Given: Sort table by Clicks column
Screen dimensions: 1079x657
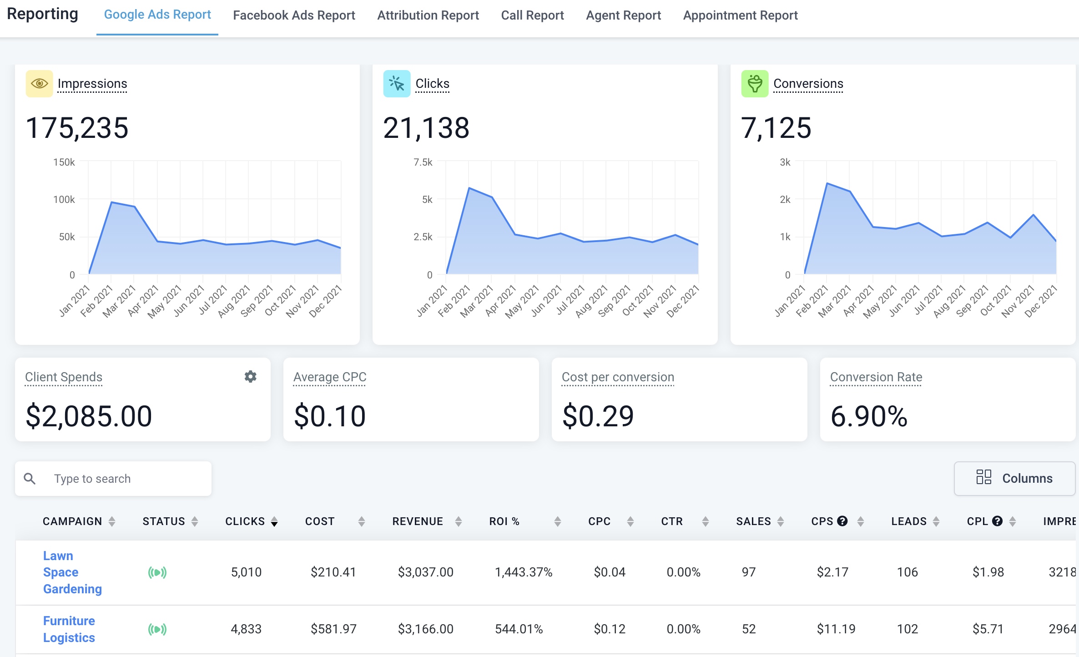Looking at the screenshot, I should pyautogui.click(x=274, y=521).
